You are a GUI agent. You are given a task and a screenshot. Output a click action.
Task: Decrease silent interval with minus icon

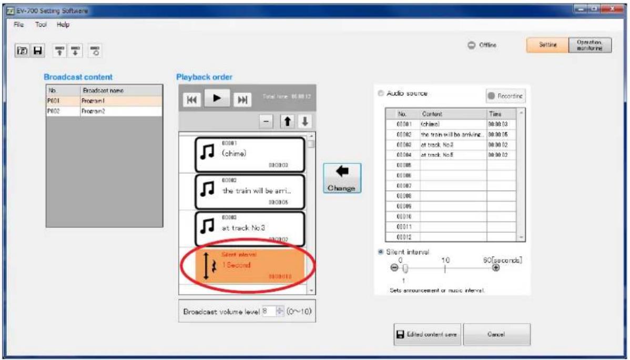394,267
